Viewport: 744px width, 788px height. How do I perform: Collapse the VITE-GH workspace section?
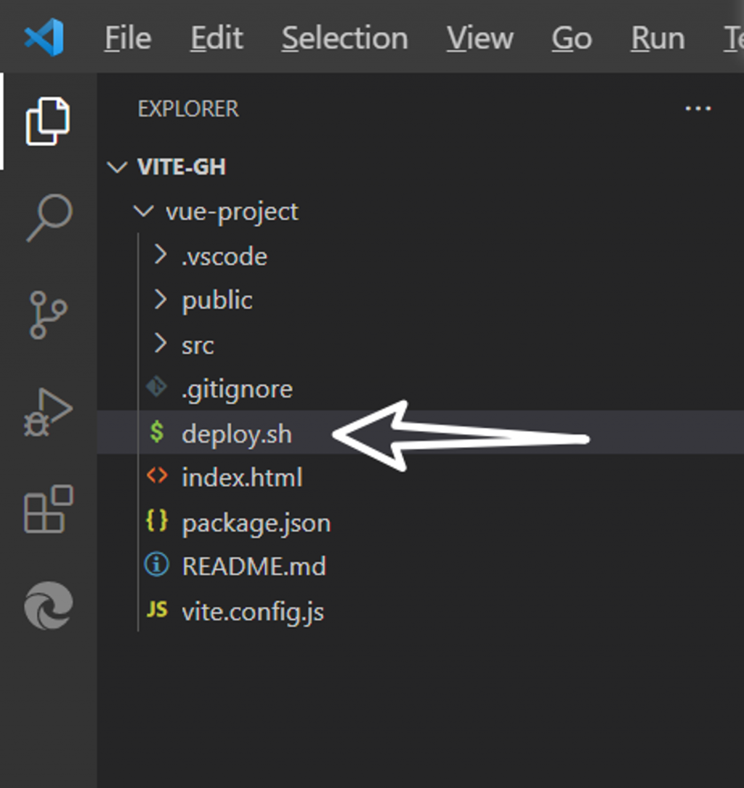181,167
